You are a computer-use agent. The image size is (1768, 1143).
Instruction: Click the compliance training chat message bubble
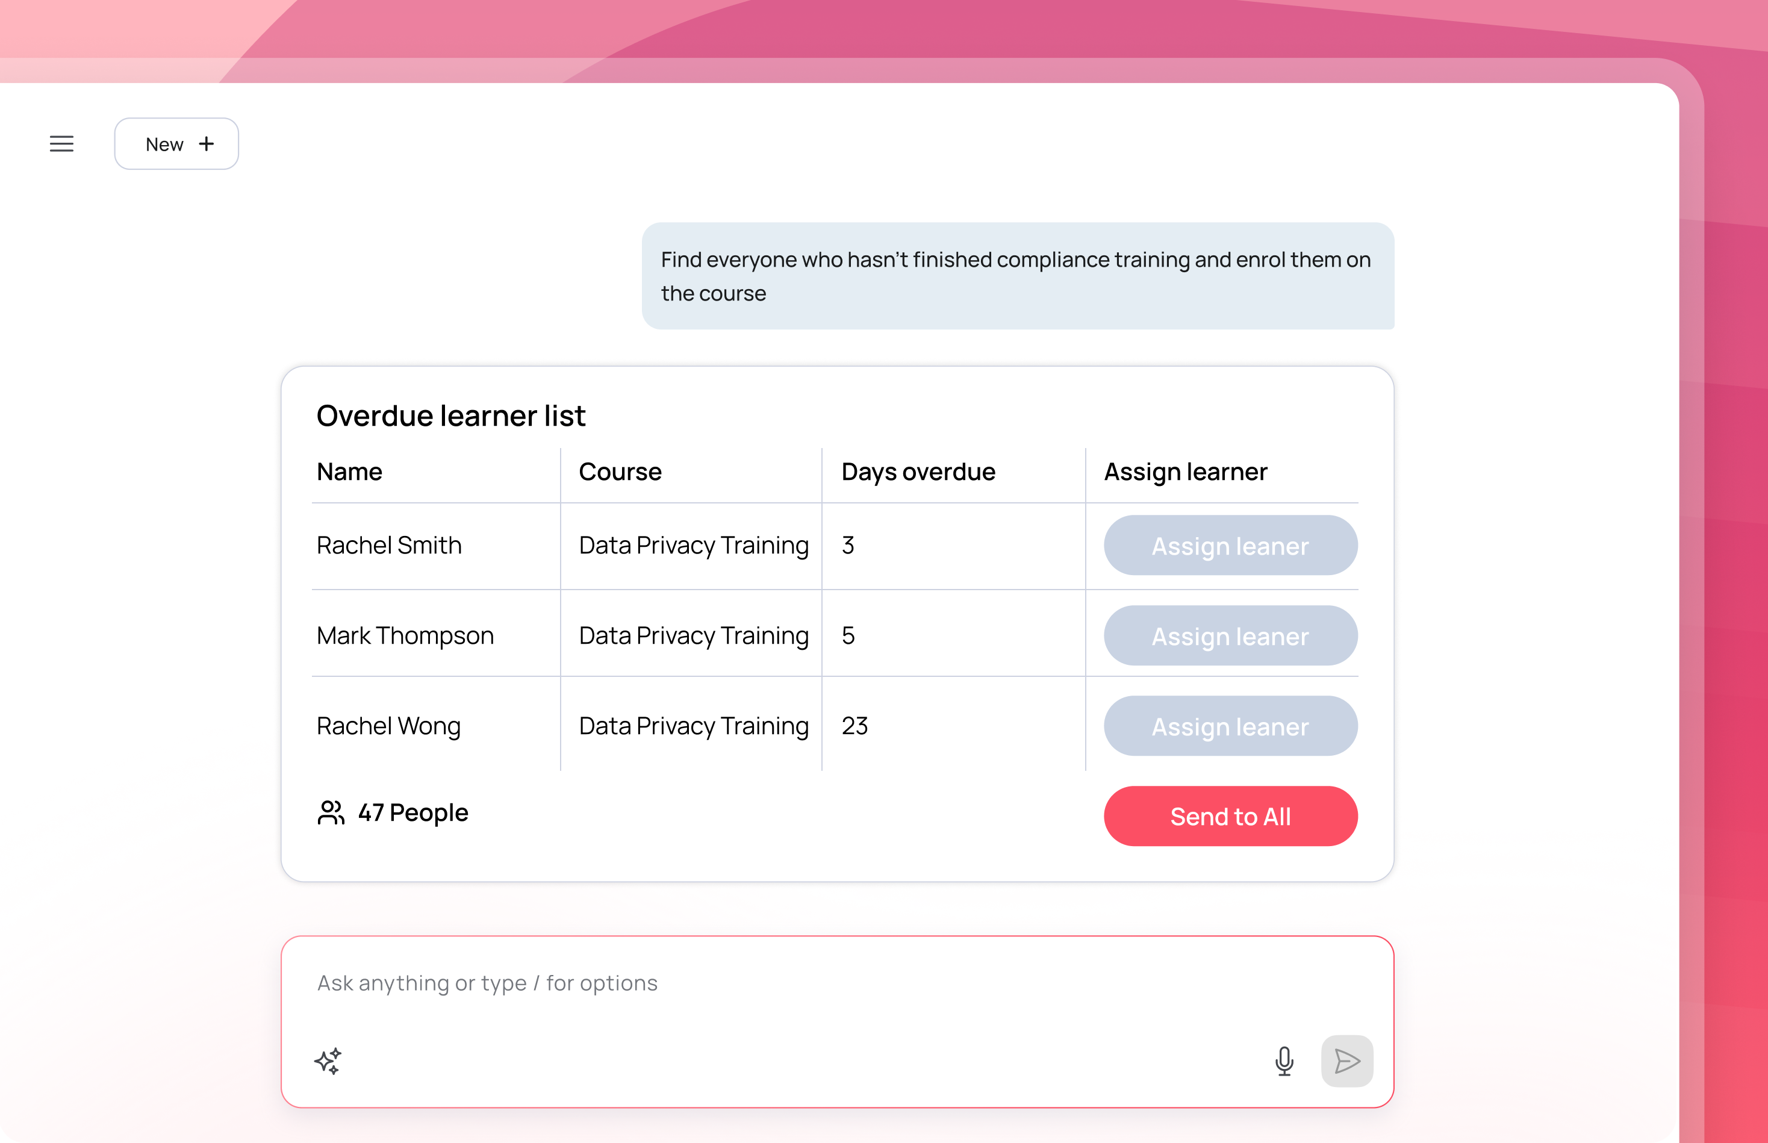coord(1017,276)
